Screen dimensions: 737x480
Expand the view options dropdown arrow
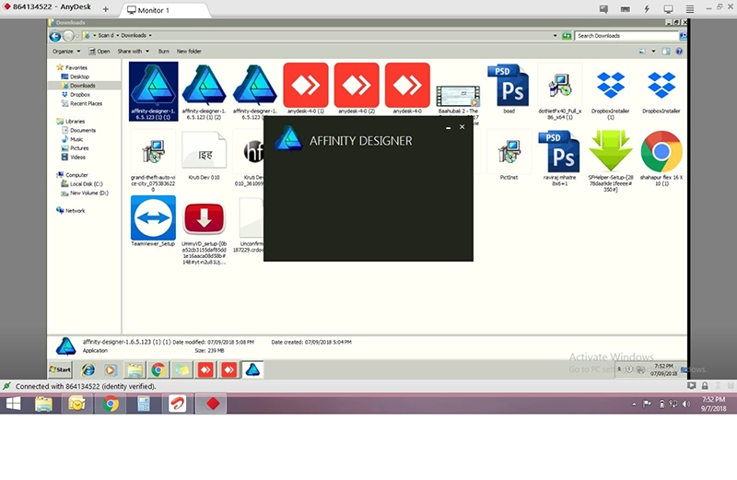[653, 52]
